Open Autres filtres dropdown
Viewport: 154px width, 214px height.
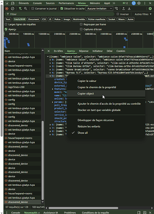143,14
